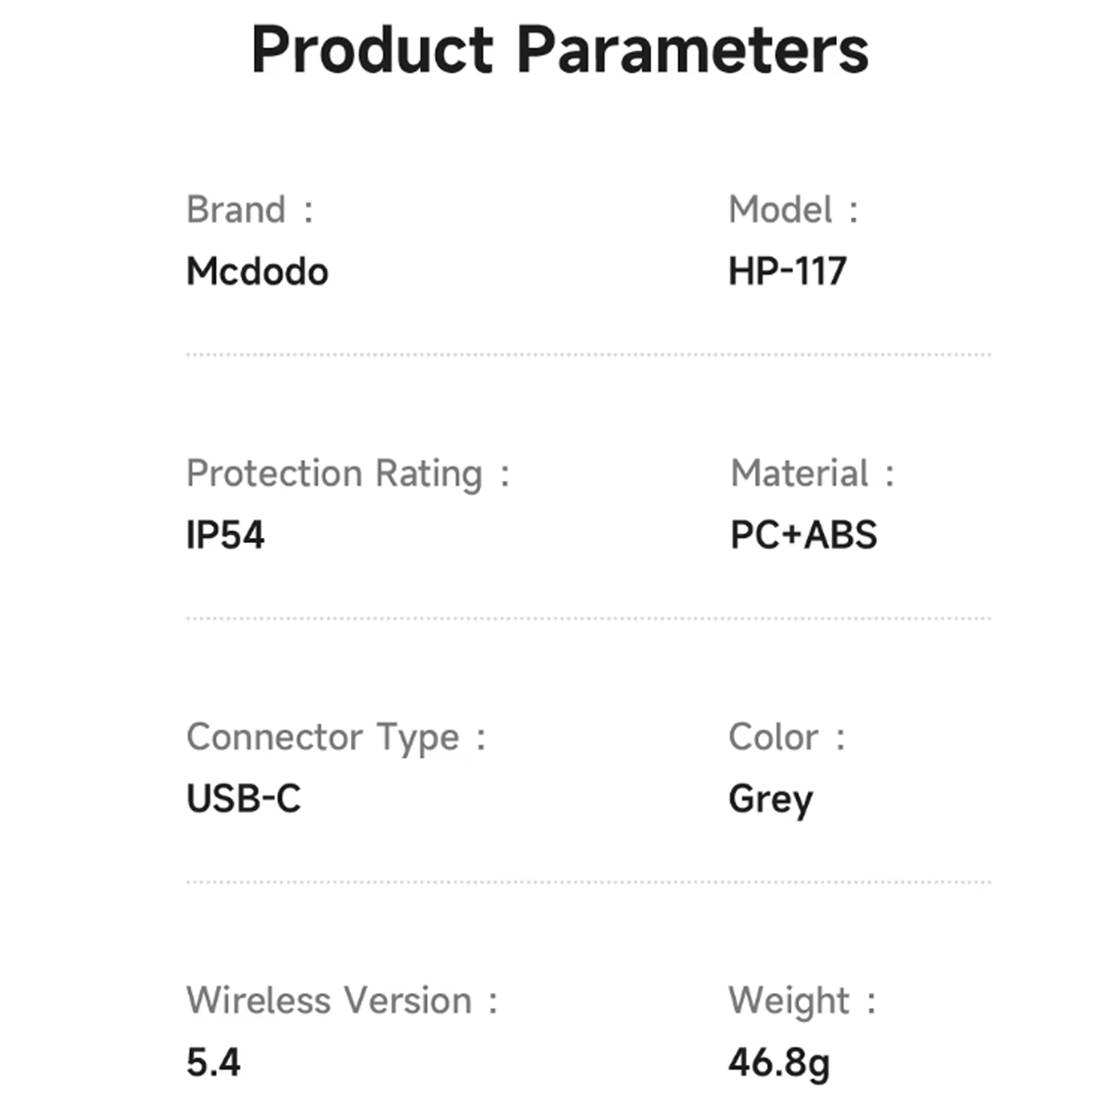Click the dotted divider below IP54
Screen dimensions: 1113x1113
coord(588,618)
